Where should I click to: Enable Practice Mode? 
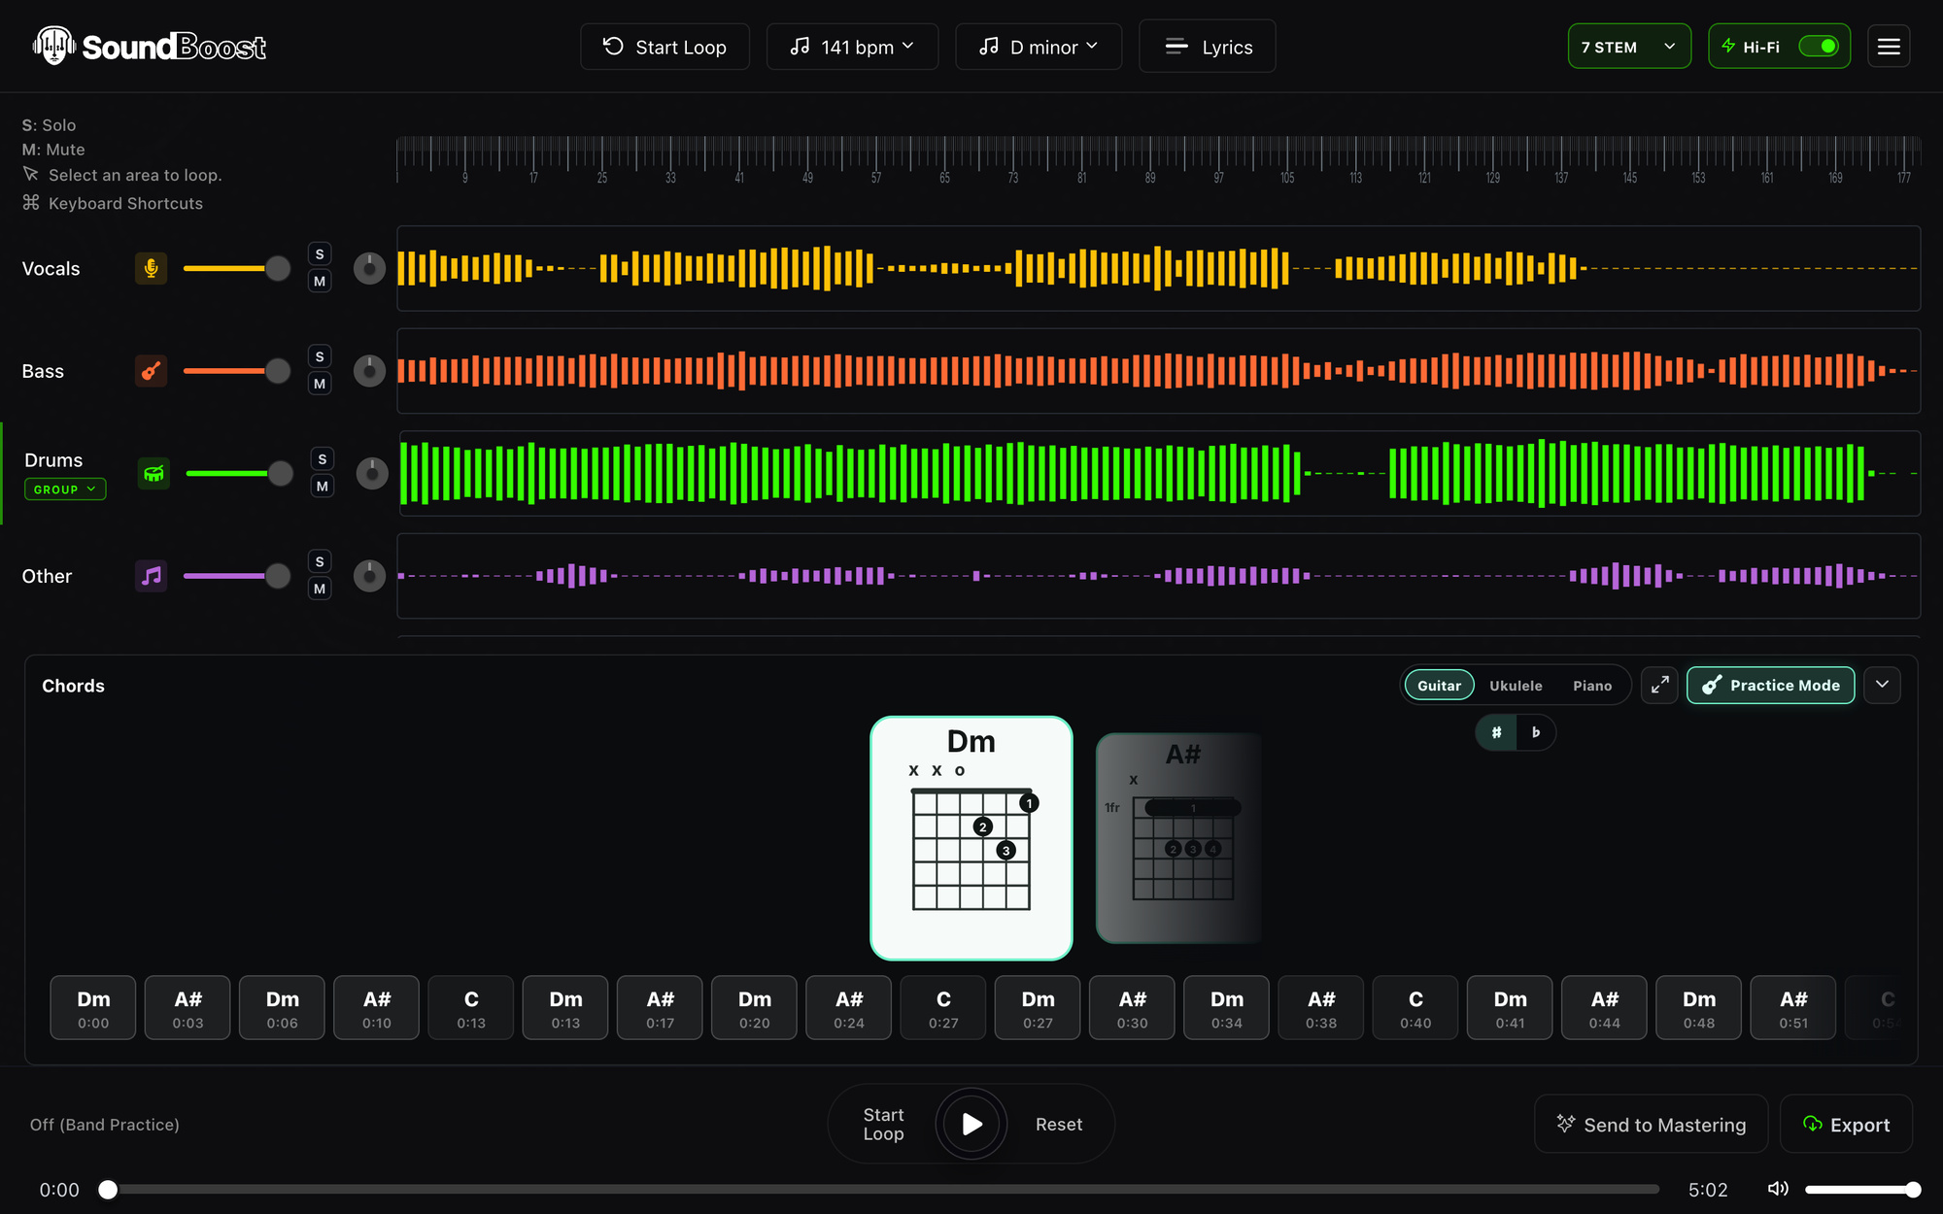[1770, 685]
